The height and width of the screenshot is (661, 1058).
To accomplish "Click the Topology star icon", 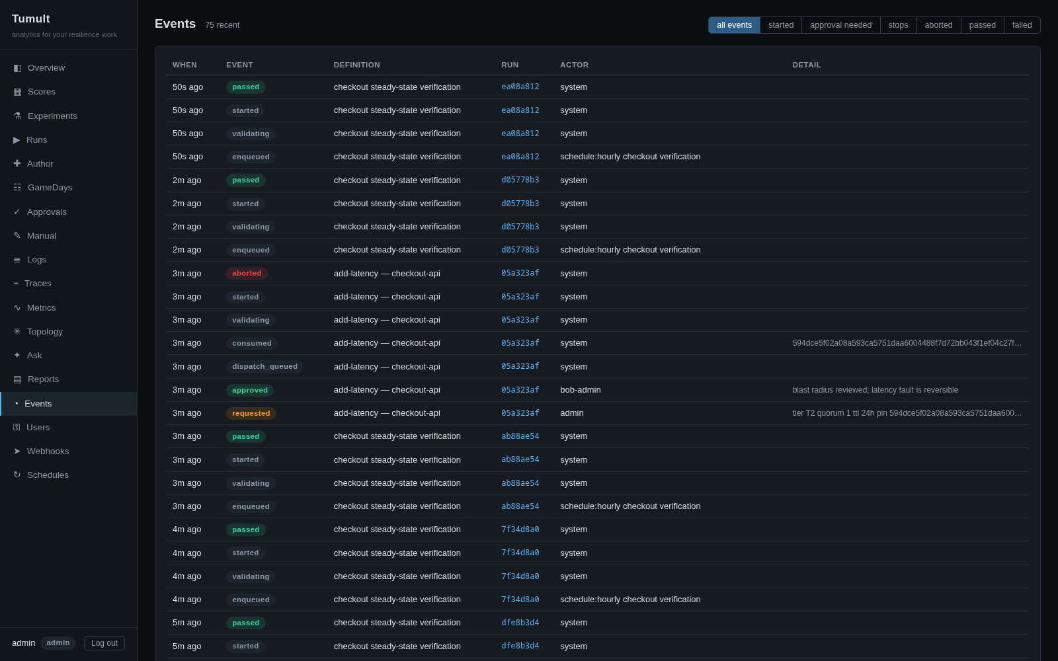I will click(17, 331).
